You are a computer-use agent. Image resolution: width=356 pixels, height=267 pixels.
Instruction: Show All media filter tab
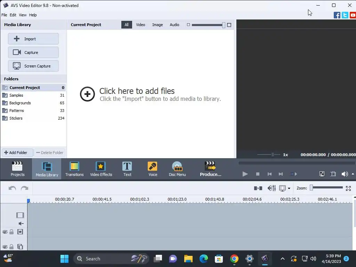(127, 25)
